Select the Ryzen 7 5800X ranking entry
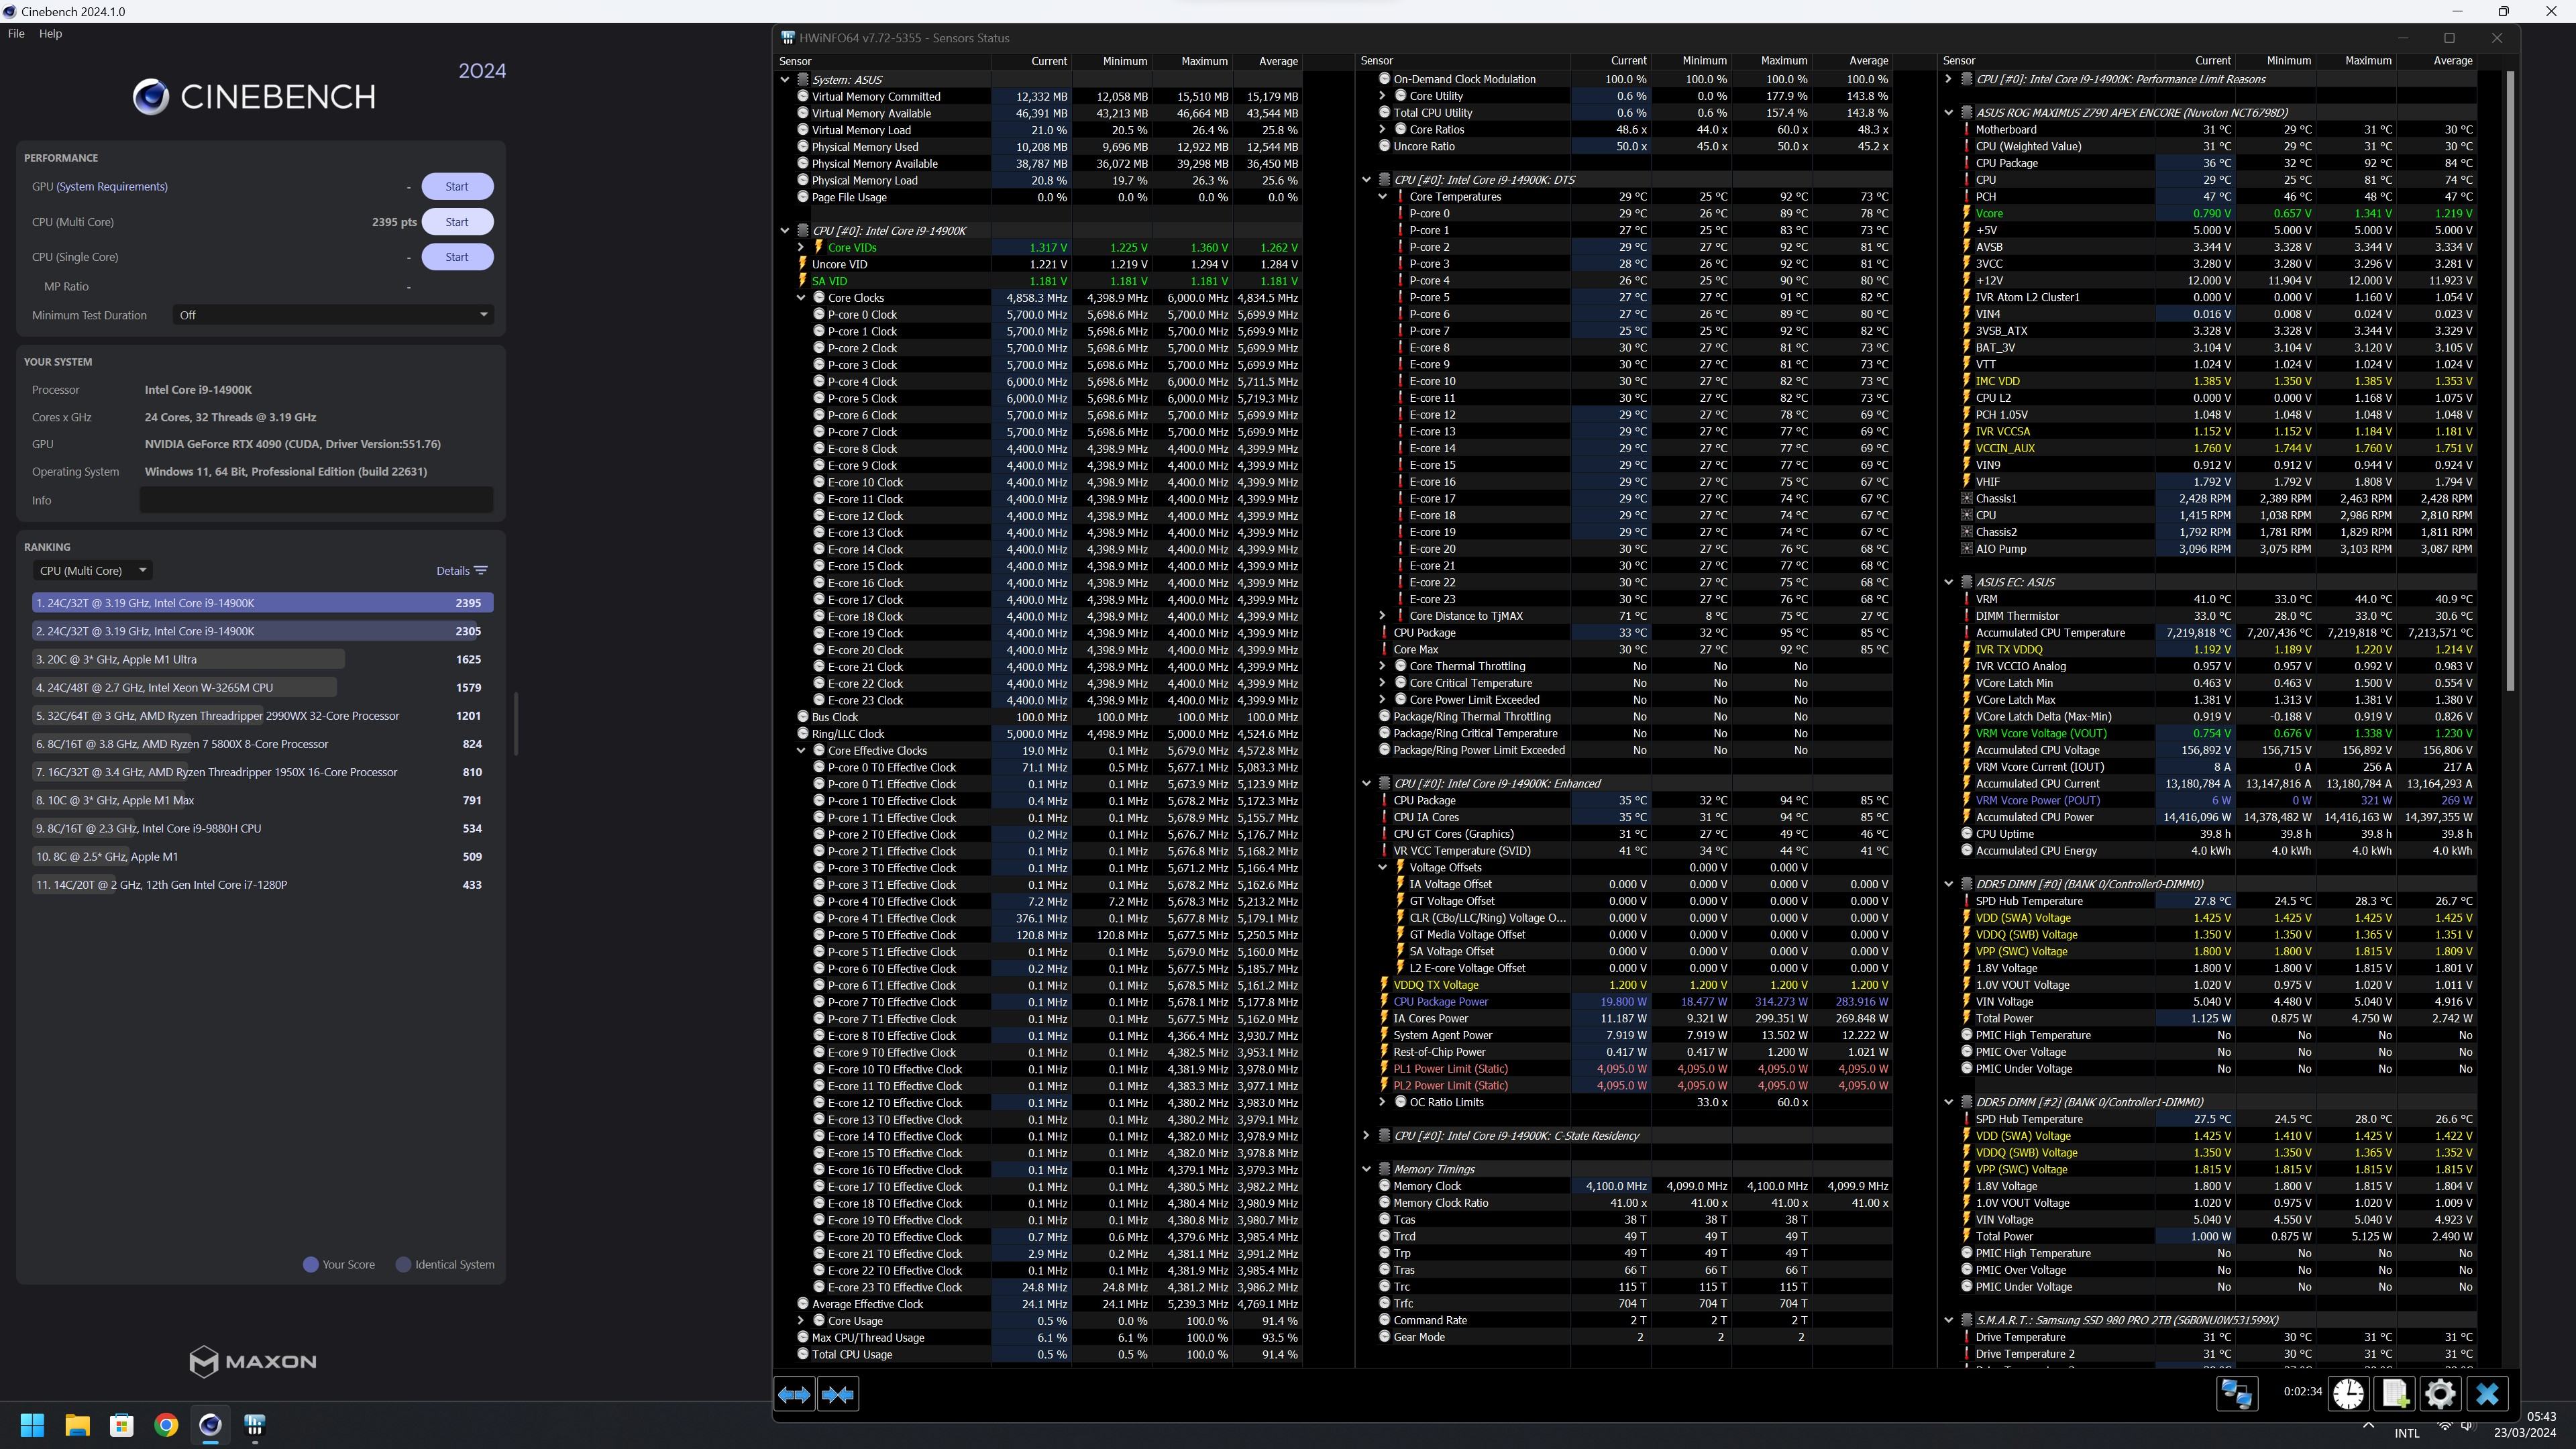 (262, 744)
